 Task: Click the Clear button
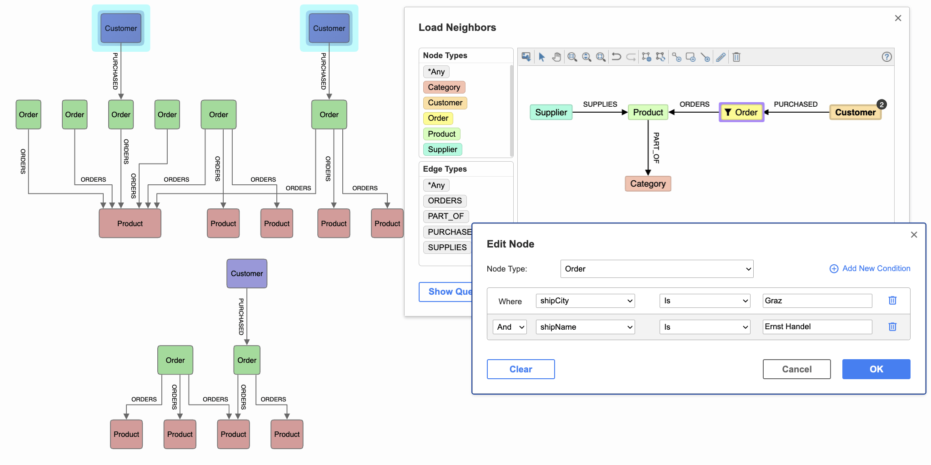click(521, 369)
